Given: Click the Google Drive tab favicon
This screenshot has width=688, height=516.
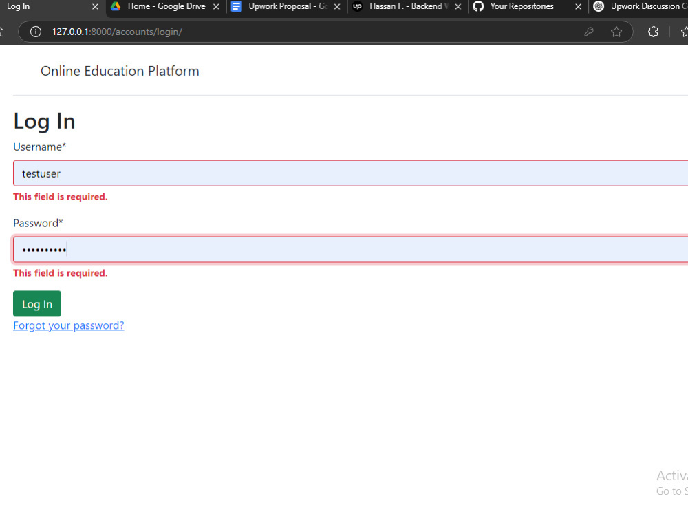Looking at the screenshot, I should pos(116,6).
